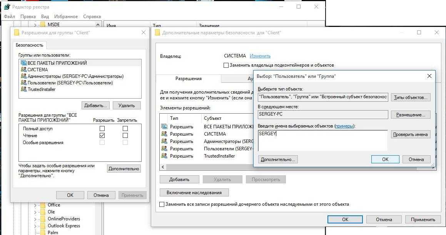The width and height of the screenshot is (446, 235).
Task: Select ВСЕ ПАКЕТЫ ПРИЛОЖЕНИЙ icon in groups list
Action: [x=23, y=63]
